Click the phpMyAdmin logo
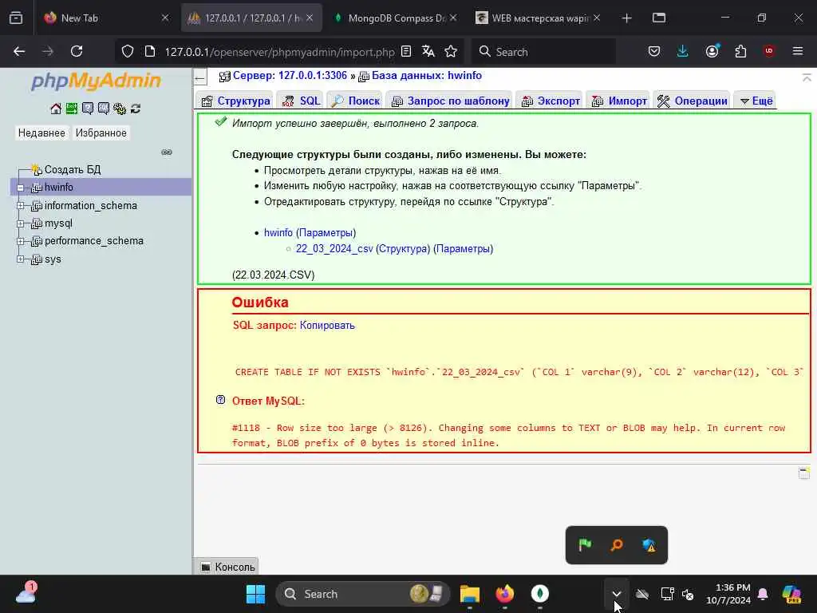 (x=97, y=81)
